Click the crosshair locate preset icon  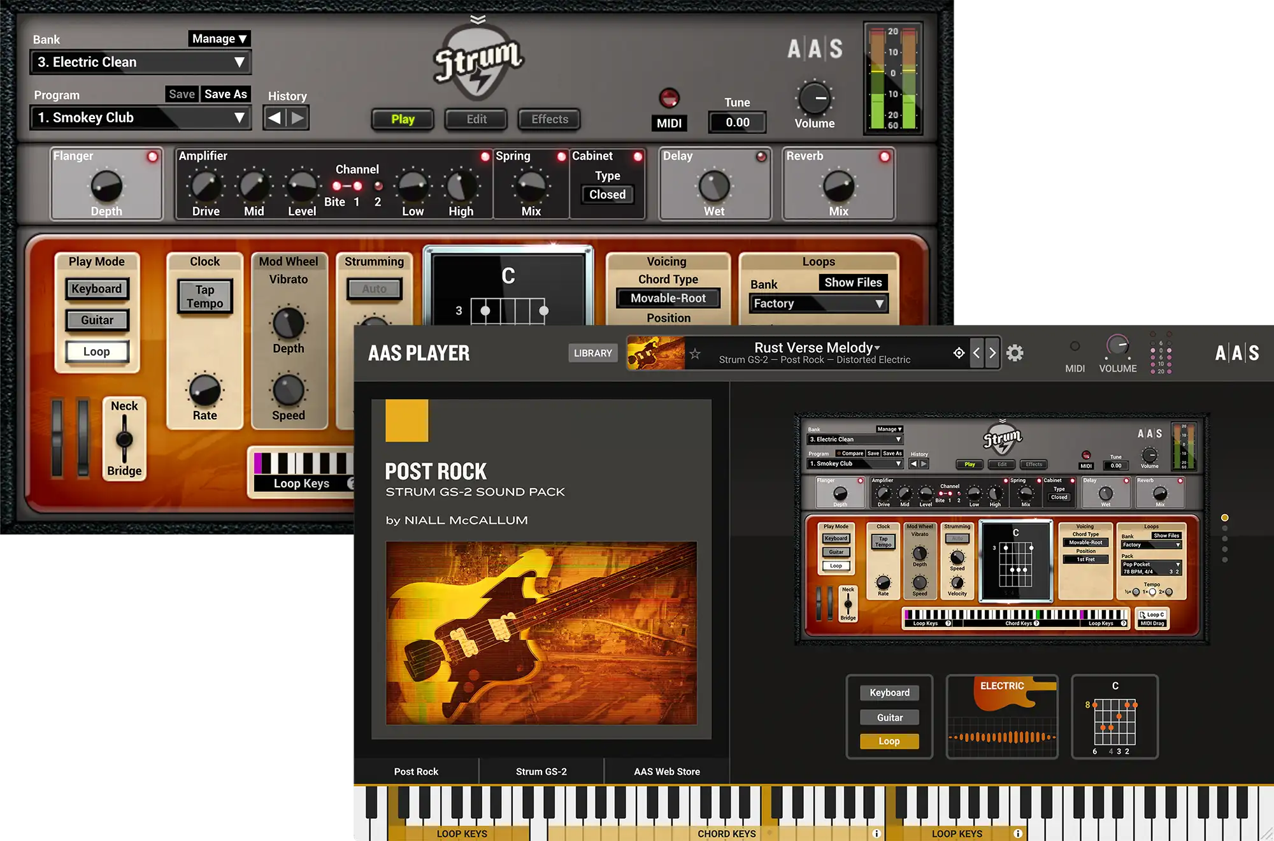click(959, 353)
